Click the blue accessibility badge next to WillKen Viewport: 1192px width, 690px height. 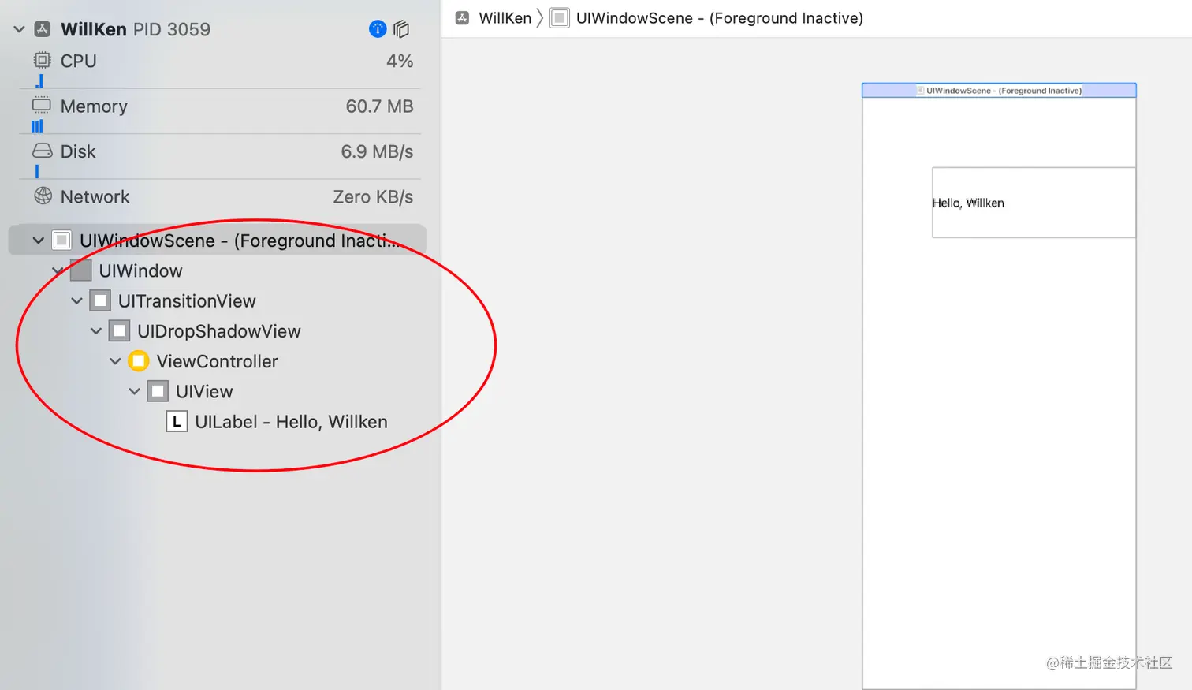tap(378, 29)
